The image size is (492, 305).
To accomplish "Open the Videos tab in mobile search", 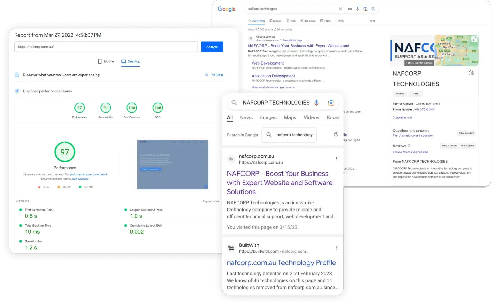I will click(x=311, y=117).
